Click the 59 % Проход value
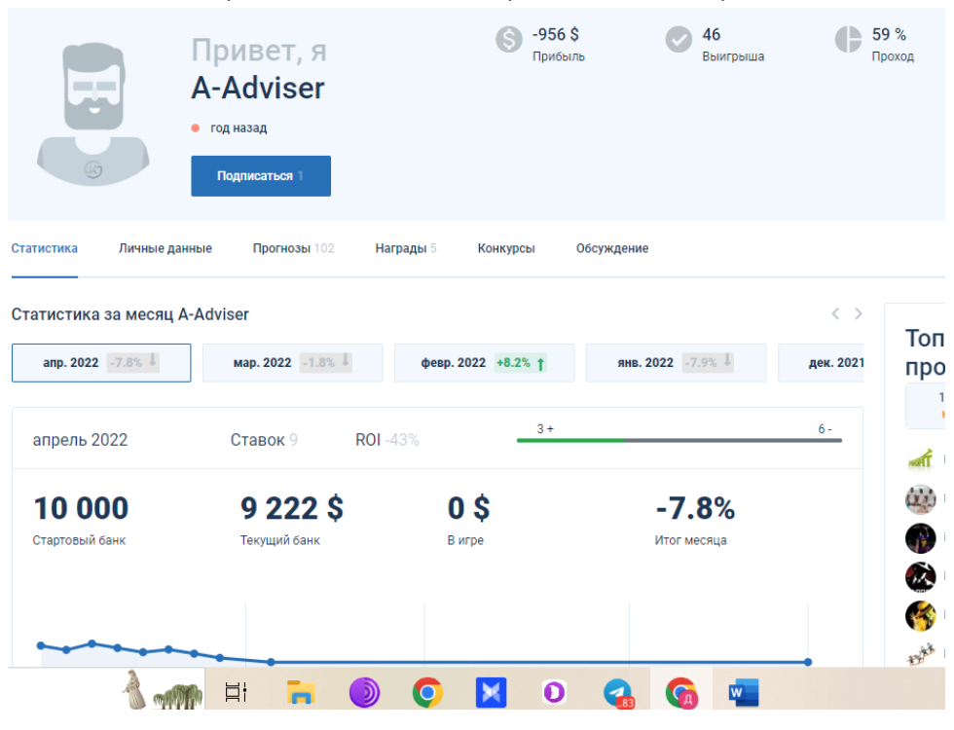The image size is (954, 730). (x=889, y=35)
